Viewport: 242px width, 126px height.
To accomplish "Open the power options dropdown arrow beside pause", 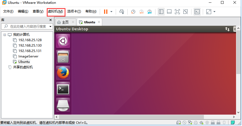I will coord(111,12).
